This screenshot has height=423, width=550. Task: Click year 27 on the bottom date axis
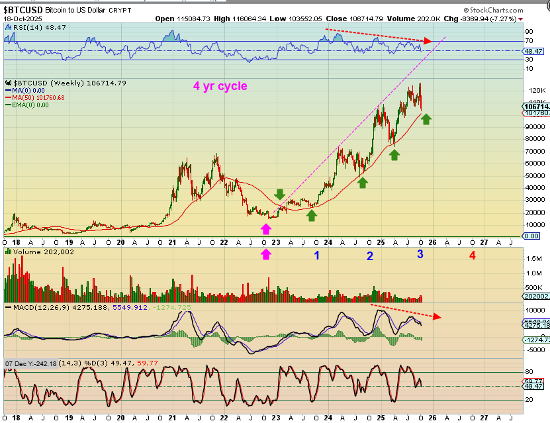(x=484, y=418)
